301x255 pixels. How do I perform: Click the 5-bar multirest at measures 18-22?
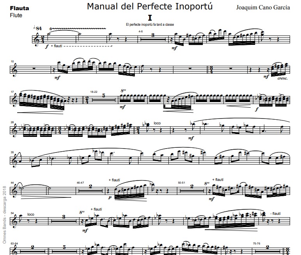coord(104,98)
